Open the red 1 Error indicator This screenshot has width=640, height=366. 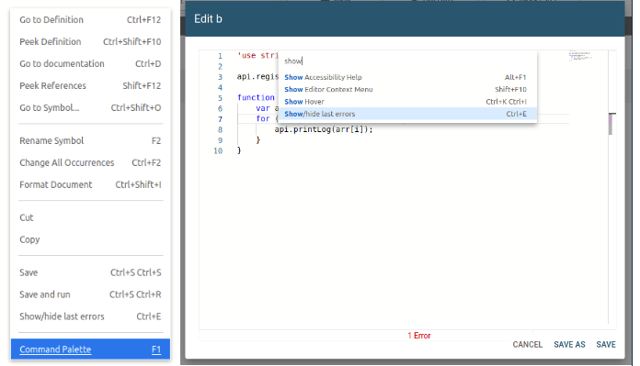[x=418, y=336]
